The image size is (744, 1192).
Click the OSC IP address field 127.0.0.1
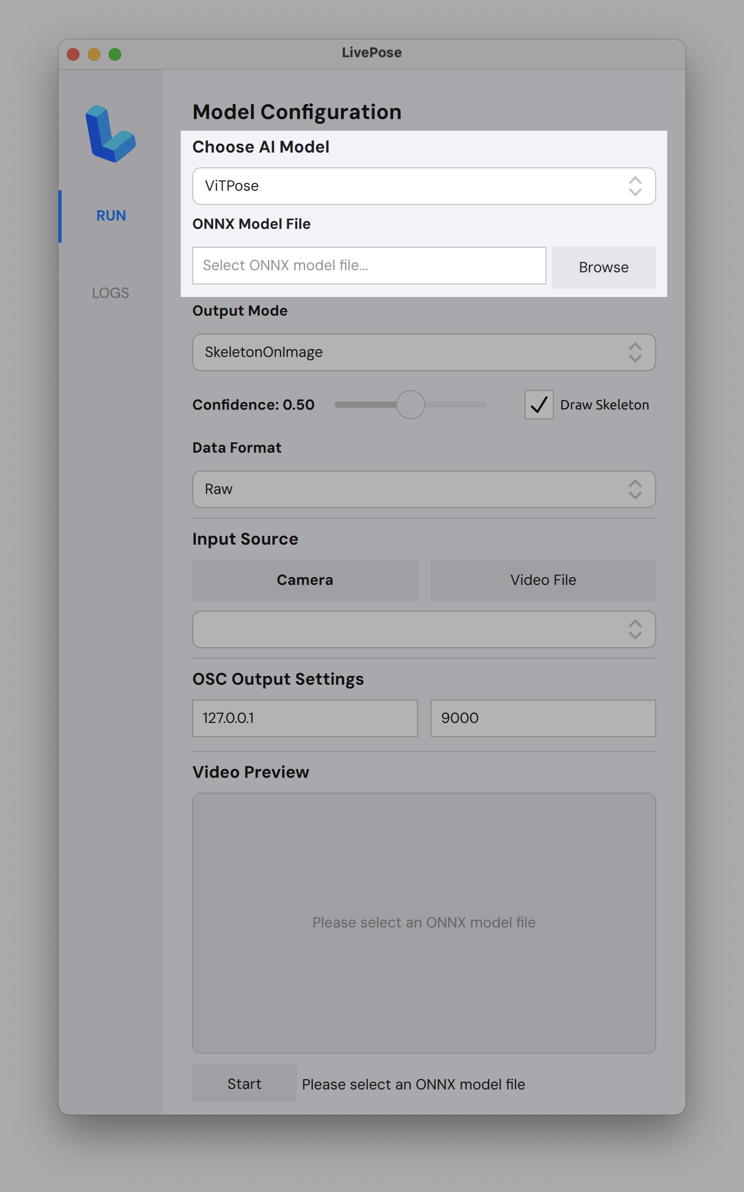[305, 718]
